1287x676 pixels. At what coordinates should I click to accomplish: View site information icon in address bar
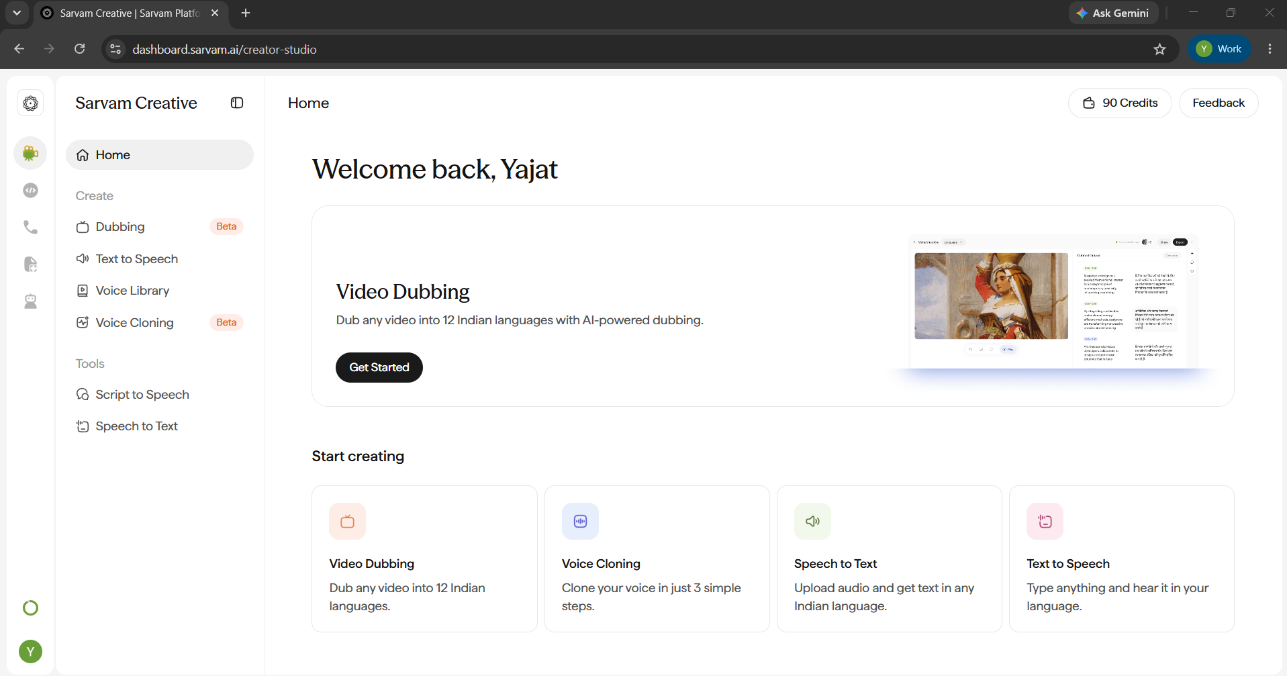click(x=115, y=49)
